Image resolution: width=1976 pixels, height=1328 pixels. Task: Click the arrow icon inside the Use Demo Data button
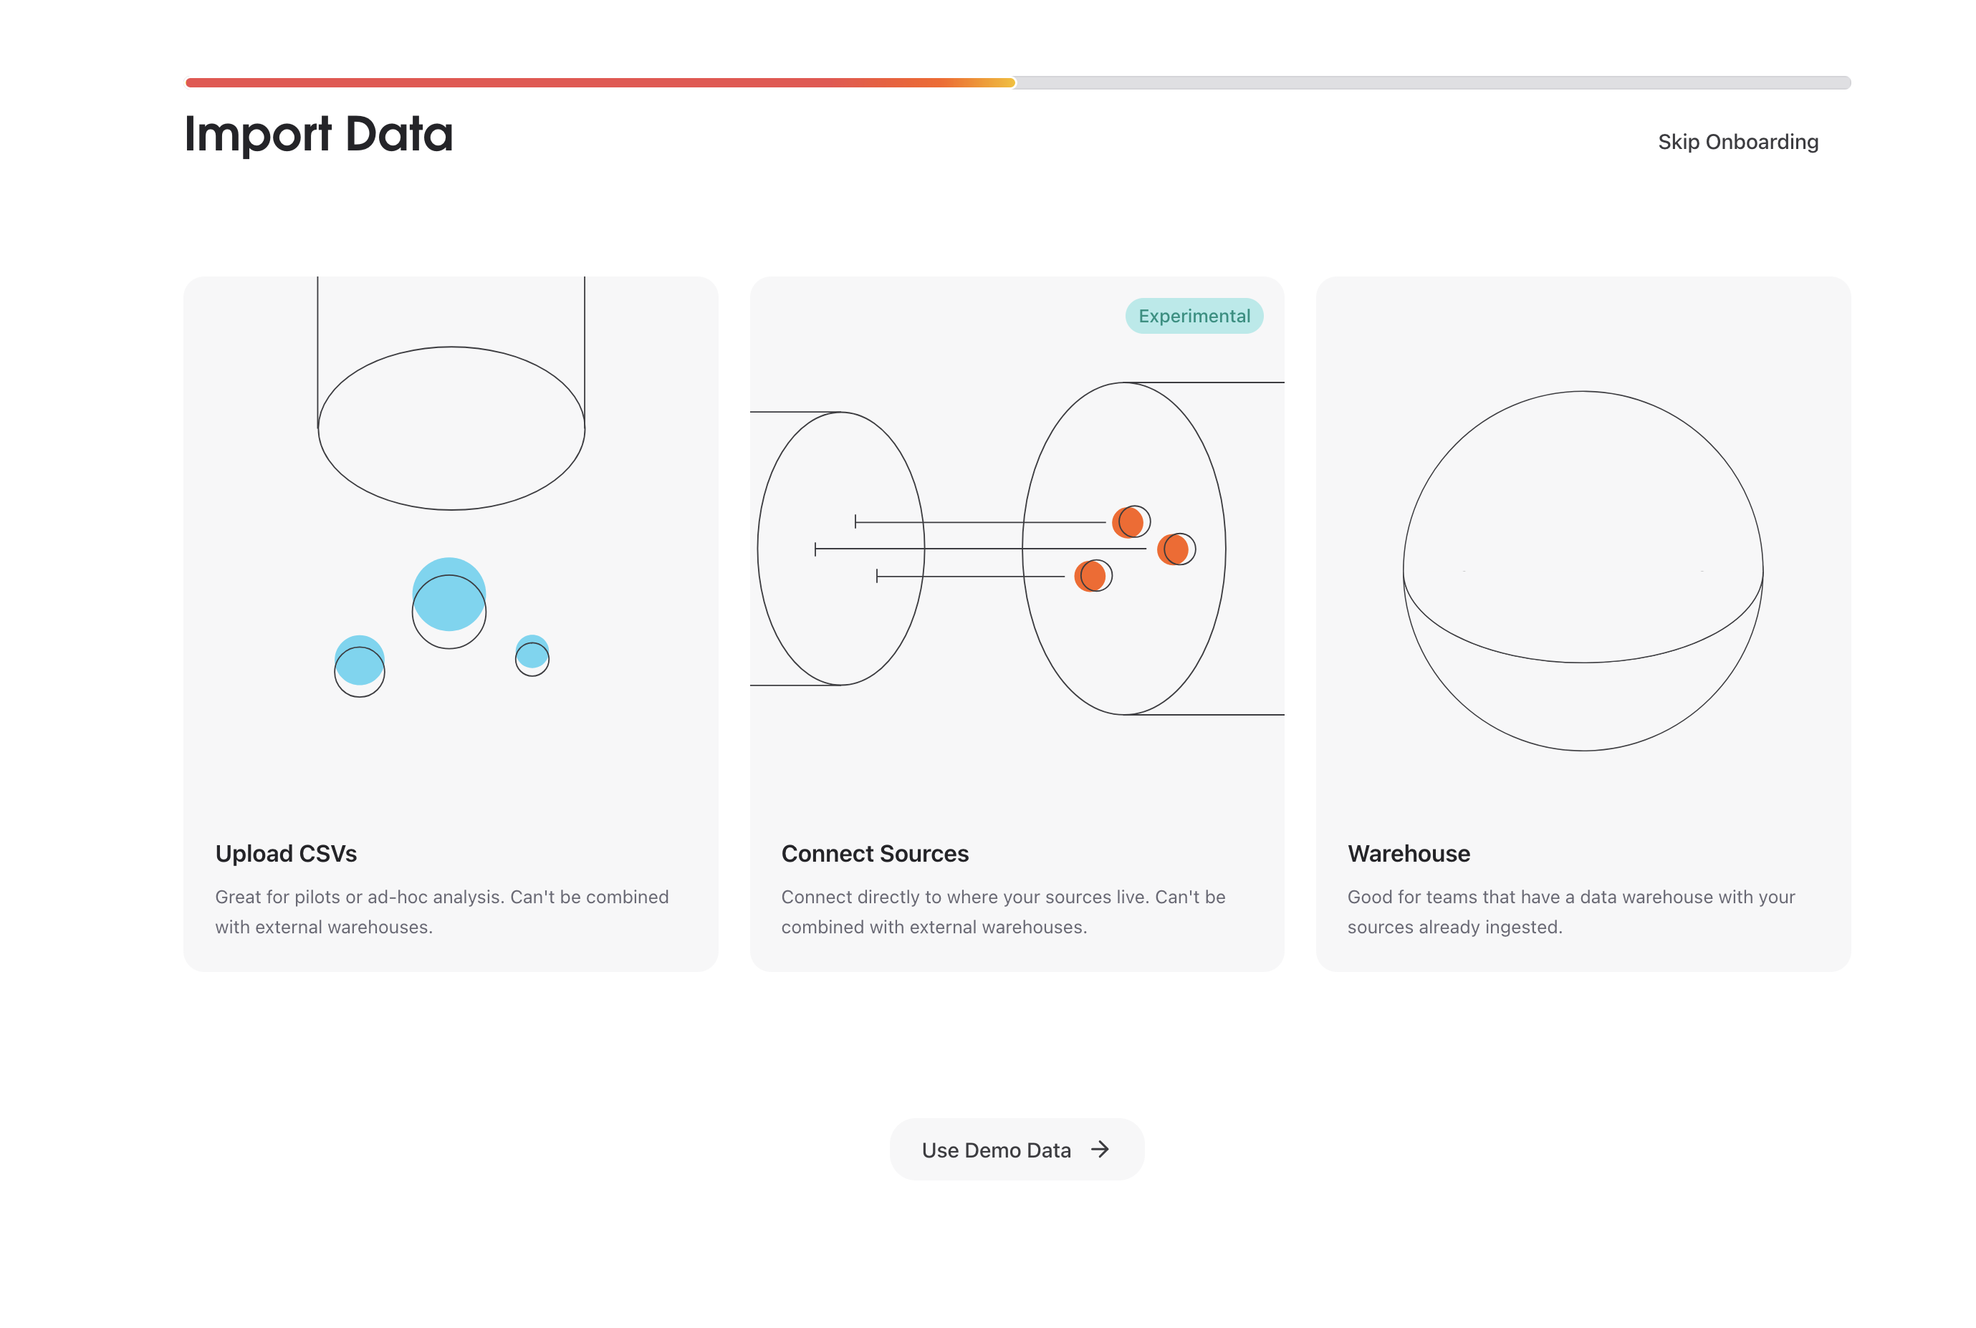tap(1100, 1150)
